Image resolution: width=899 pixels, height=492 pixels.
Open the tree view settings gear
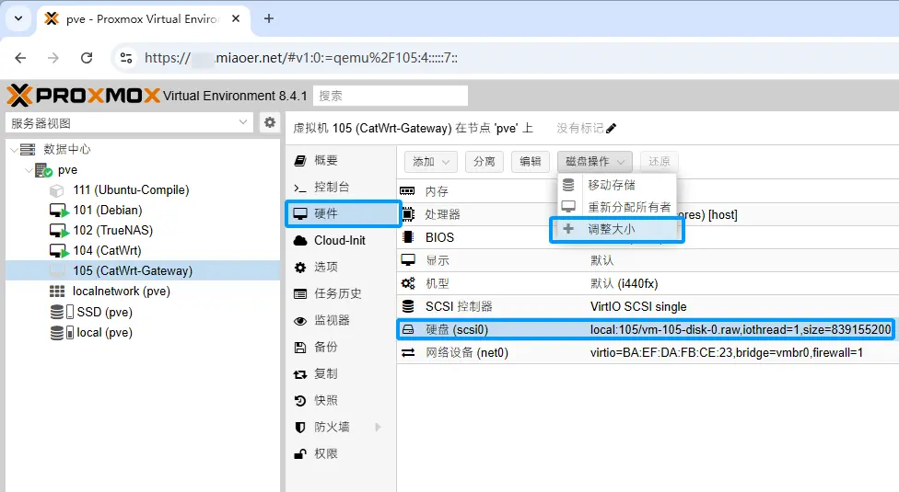pyautogui.click(x=270, y=122)
